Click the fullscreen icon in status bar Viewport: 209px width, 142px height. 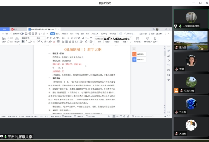coord(169,116)
